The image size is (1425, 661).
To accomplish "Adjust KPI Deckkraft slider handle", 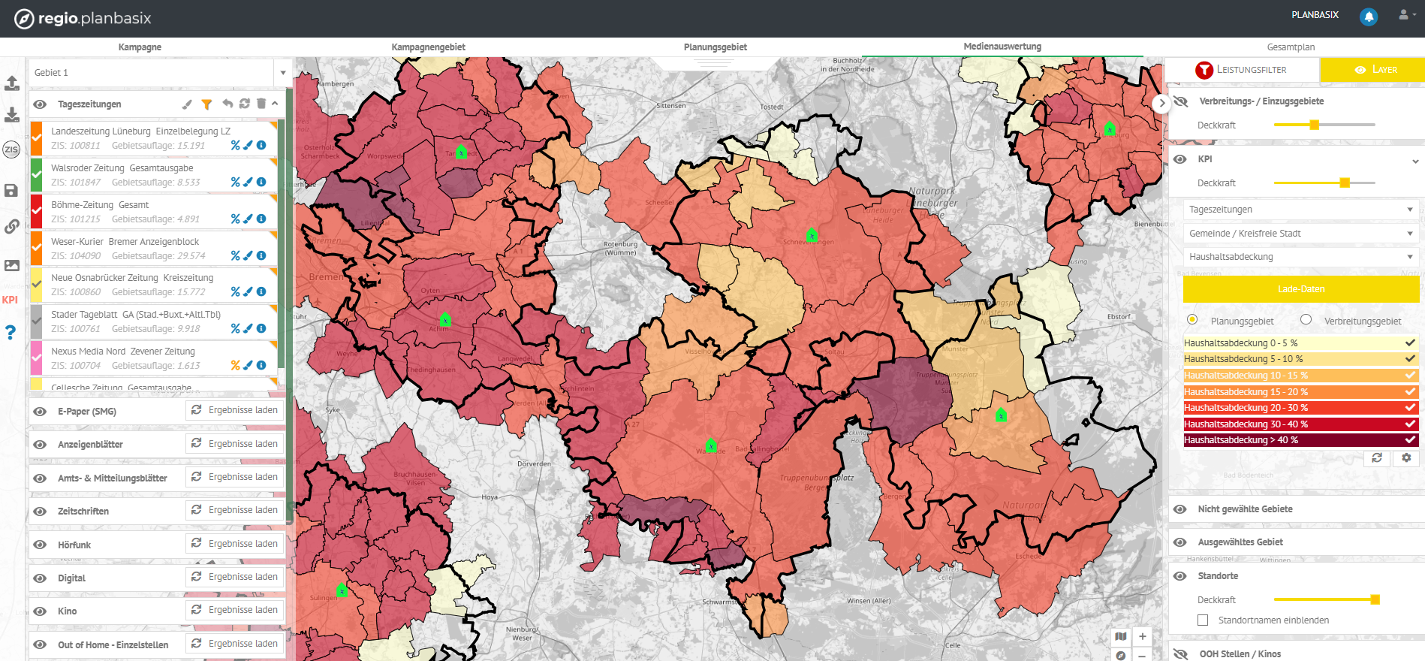I will [1345, 183].
